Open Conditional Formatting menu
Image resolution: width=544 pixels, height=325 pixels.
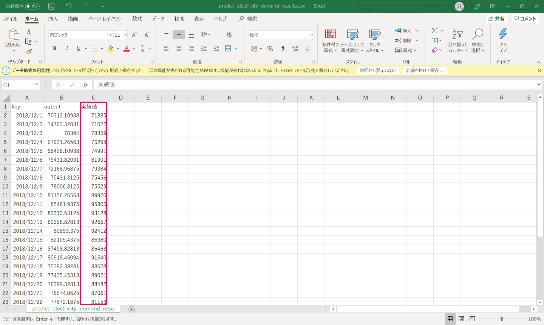[331, 41]
